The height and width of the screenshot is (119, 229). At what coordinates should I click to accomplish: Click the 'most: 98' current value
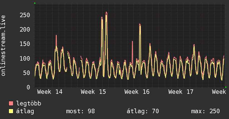pos(81,111)
